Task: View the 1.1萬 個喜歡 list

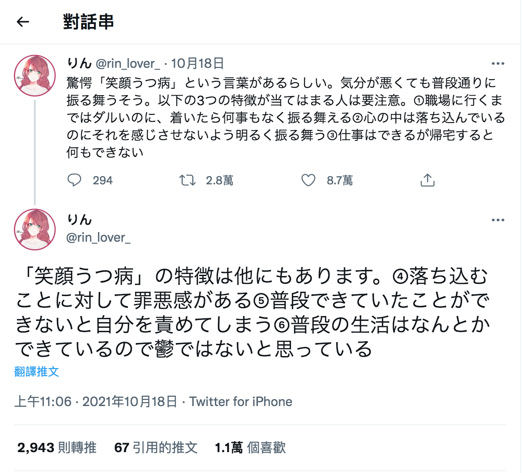Action: coord(250,447)
